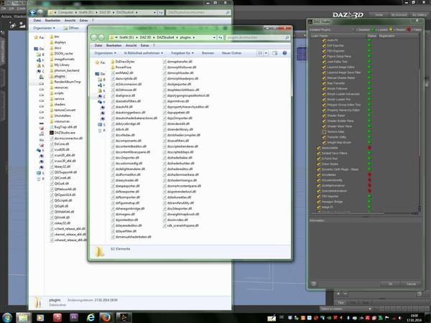
Task: Click Öffnen button in DAZStudio4 window
Action: [x=71, y=28]
